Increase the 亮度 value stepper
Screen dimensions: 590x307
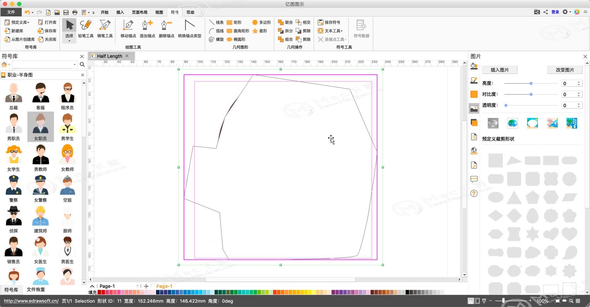click(x=579, y=82)
